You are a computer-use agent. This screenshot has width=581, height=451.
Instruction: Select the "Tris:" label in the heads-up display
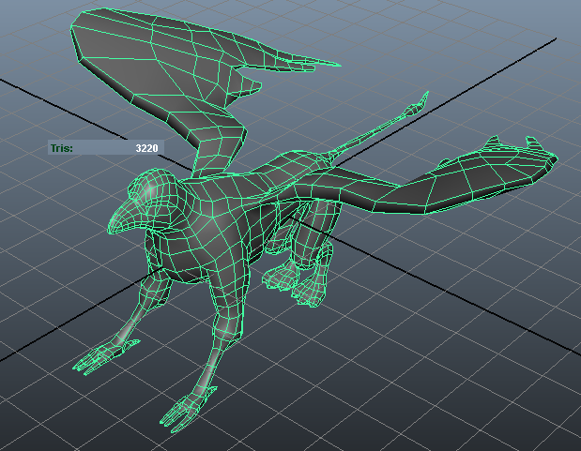click(62, 148)
